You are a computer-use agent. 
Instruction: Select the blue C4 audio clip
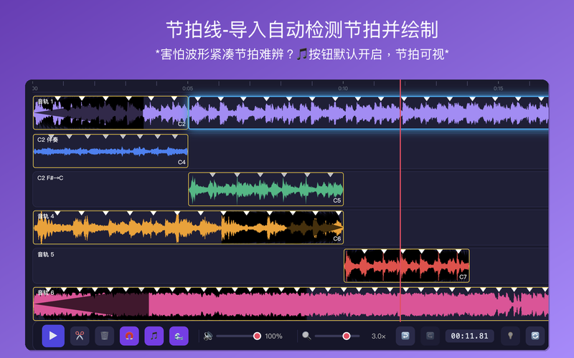tap(110, 151)
